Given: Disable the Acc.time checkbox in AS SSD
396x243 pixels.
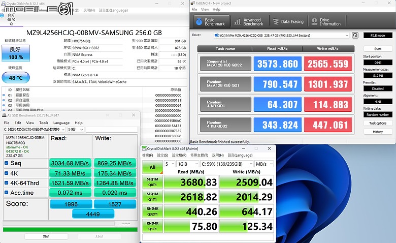Looking at the screenshot, I should [6, 193].
